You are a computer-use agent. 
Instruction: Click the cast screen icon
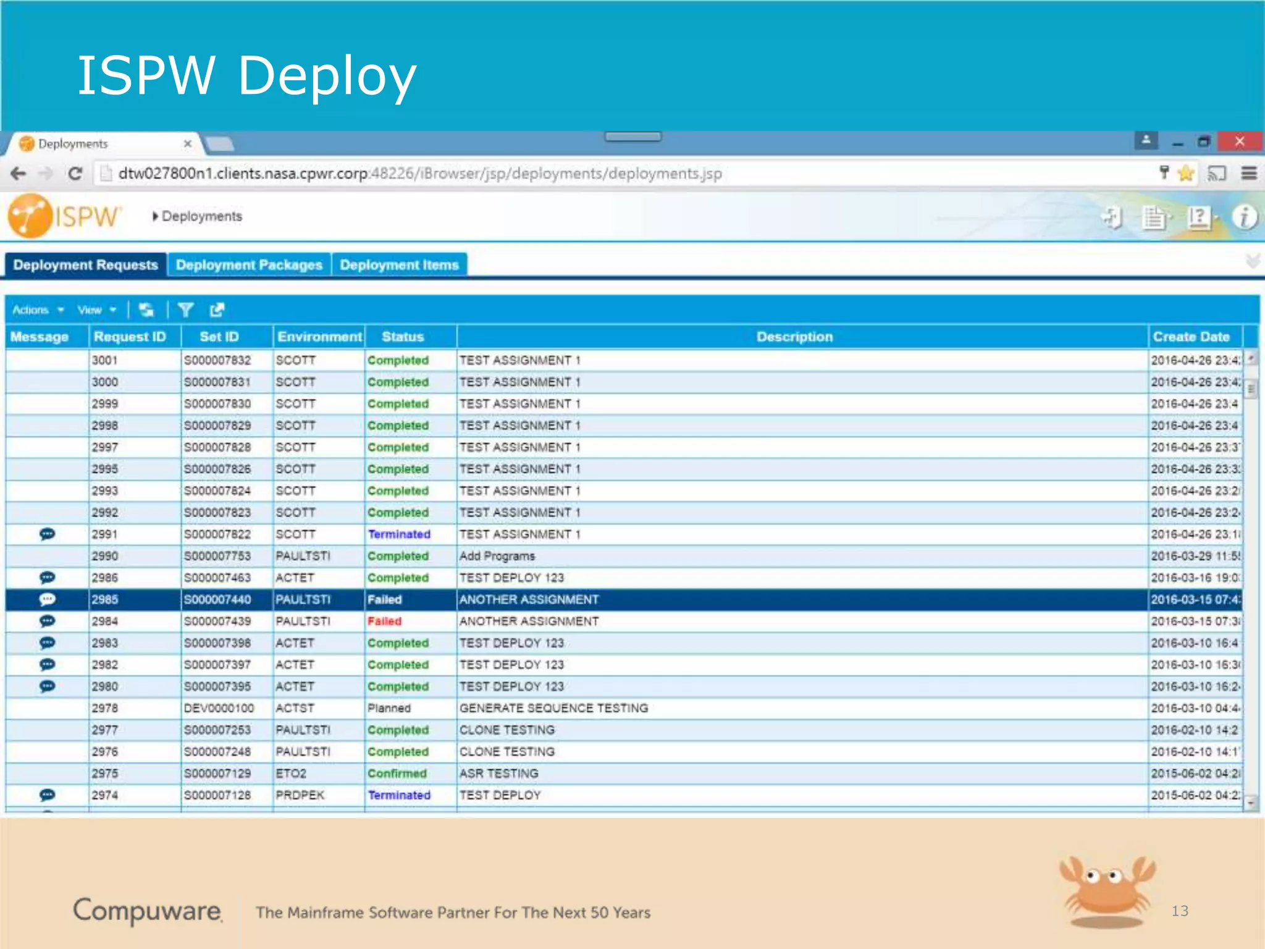click(1216, 174)
